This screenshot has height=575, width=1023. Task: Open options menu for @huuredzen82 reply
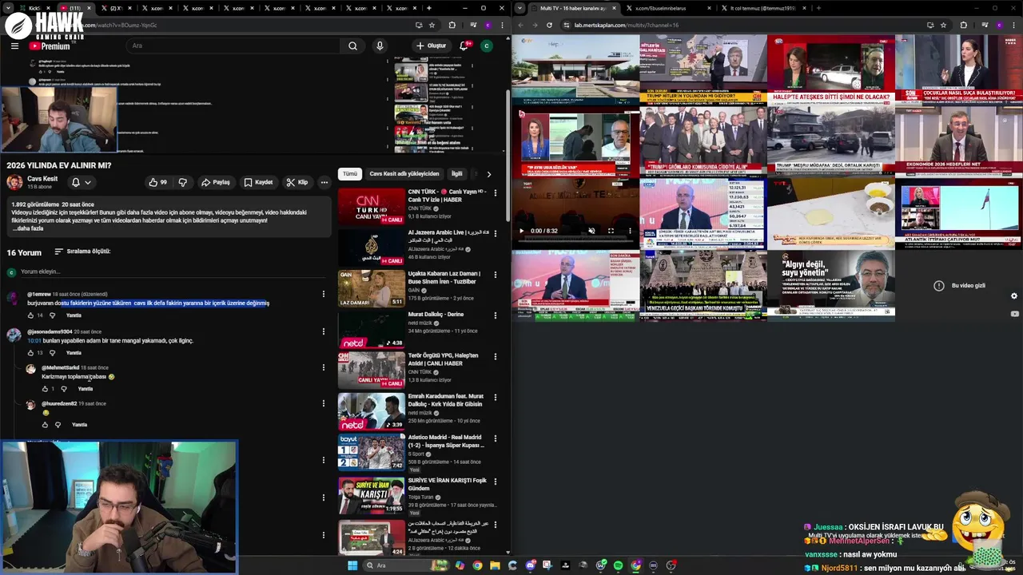pos(324,403)
